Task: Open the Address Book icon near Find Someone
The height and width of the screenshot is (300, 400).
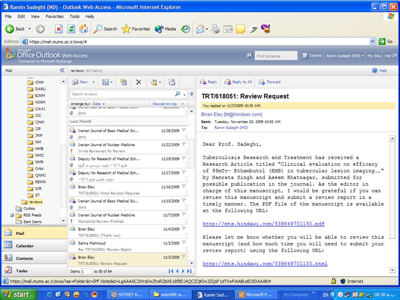Action: (x=249, y=55)
